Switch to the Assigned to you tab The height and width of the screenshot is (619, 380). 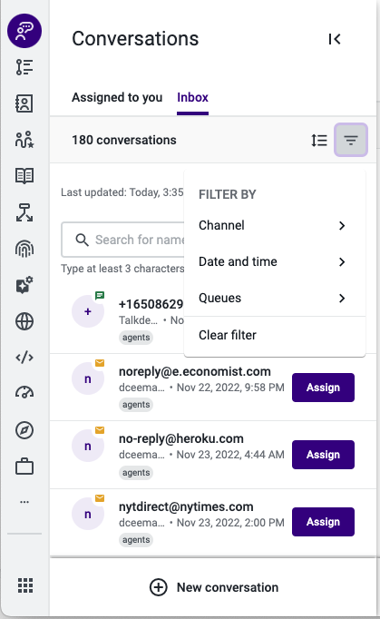coord(117,97)
